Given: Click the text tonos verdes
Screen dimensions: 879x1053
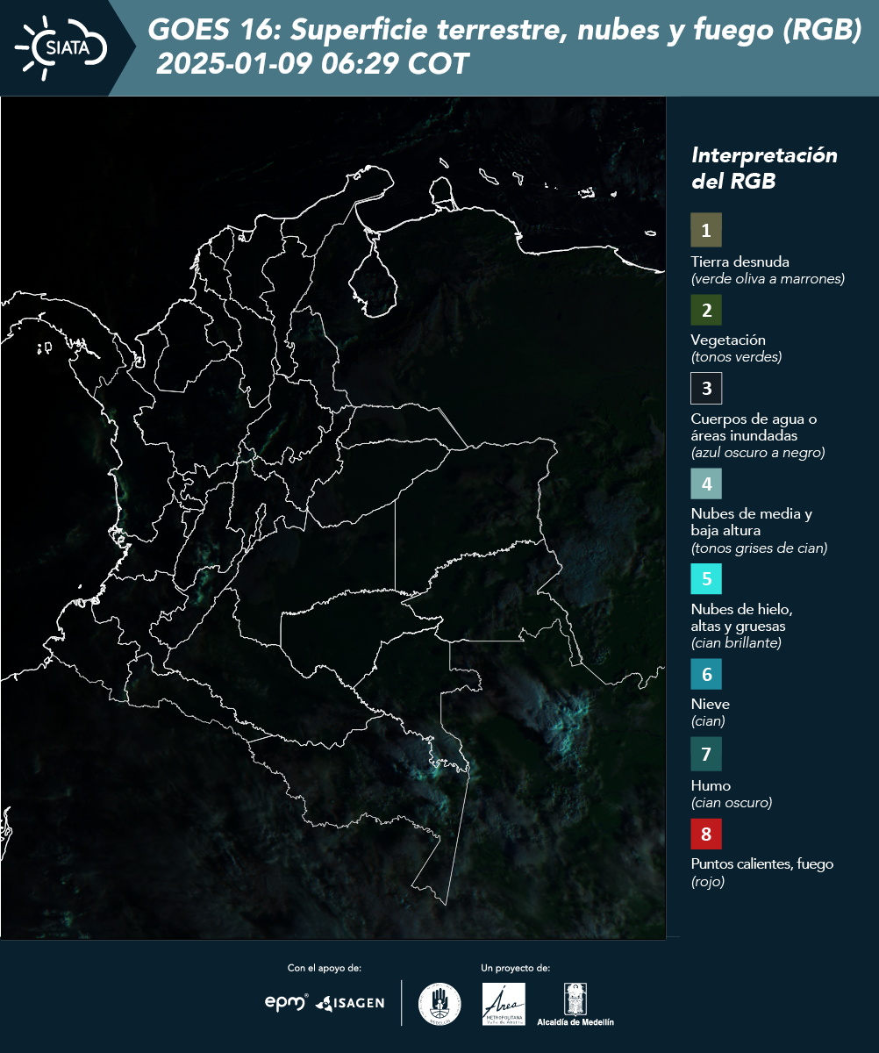Looking at the screenshot, I should tap(736, 357).
